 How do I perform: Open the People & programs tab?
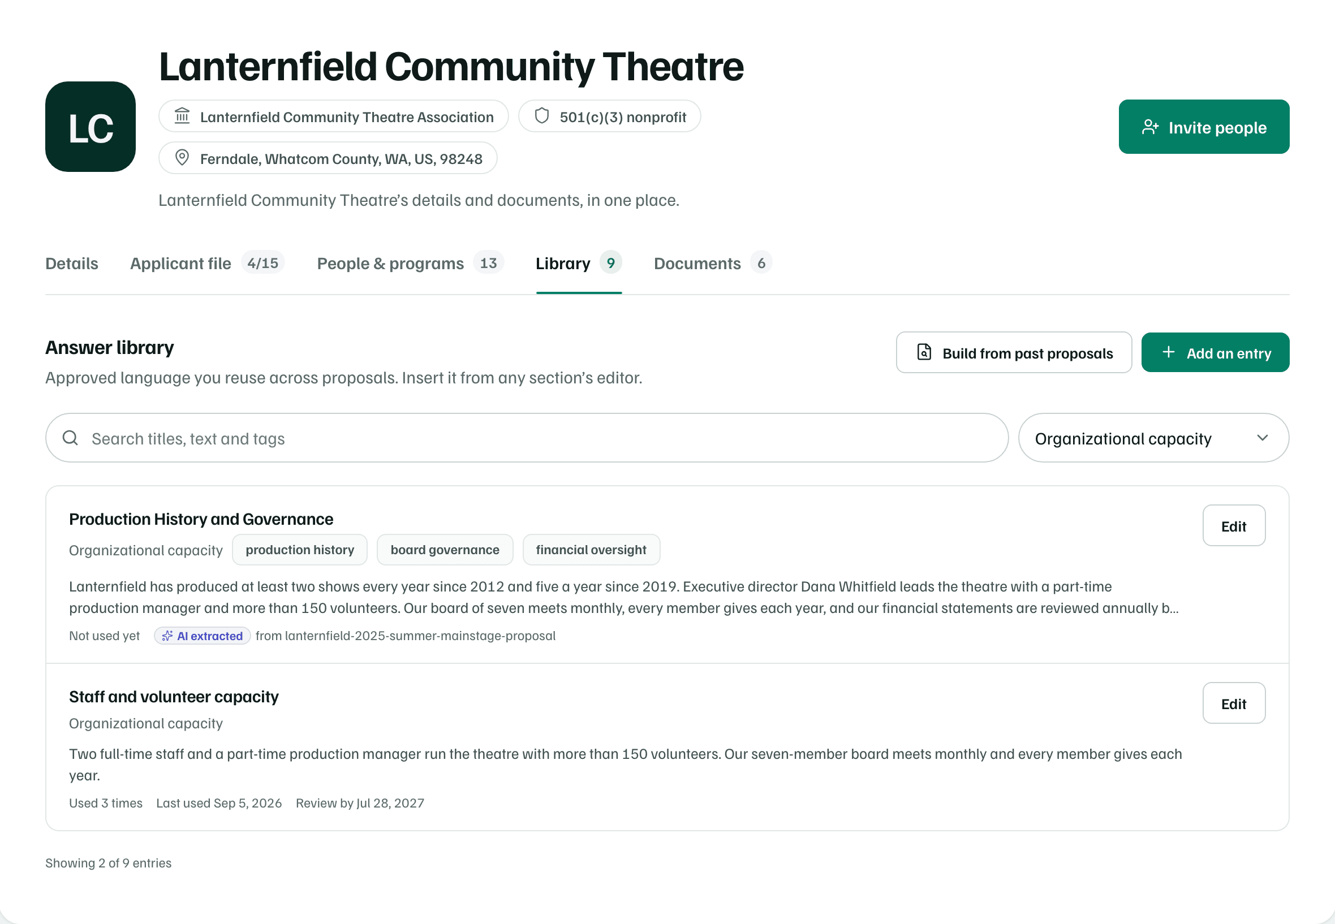pos(411,264)
